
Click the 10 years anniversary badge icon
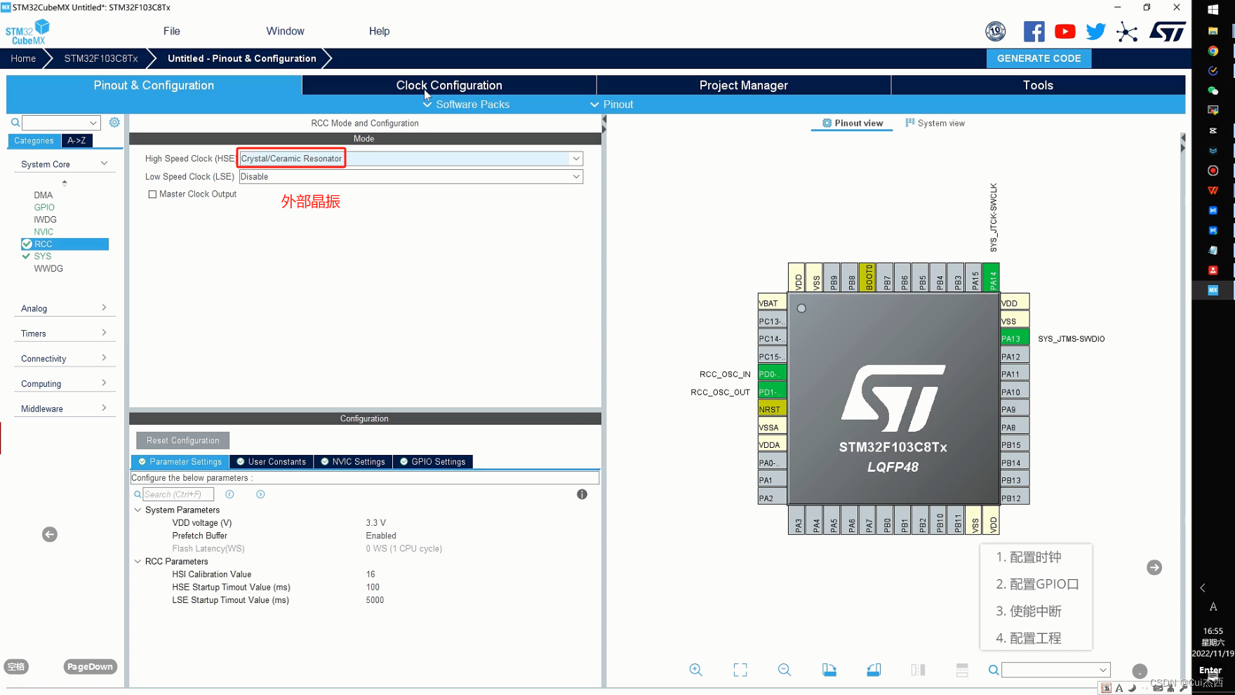(996, 32)
